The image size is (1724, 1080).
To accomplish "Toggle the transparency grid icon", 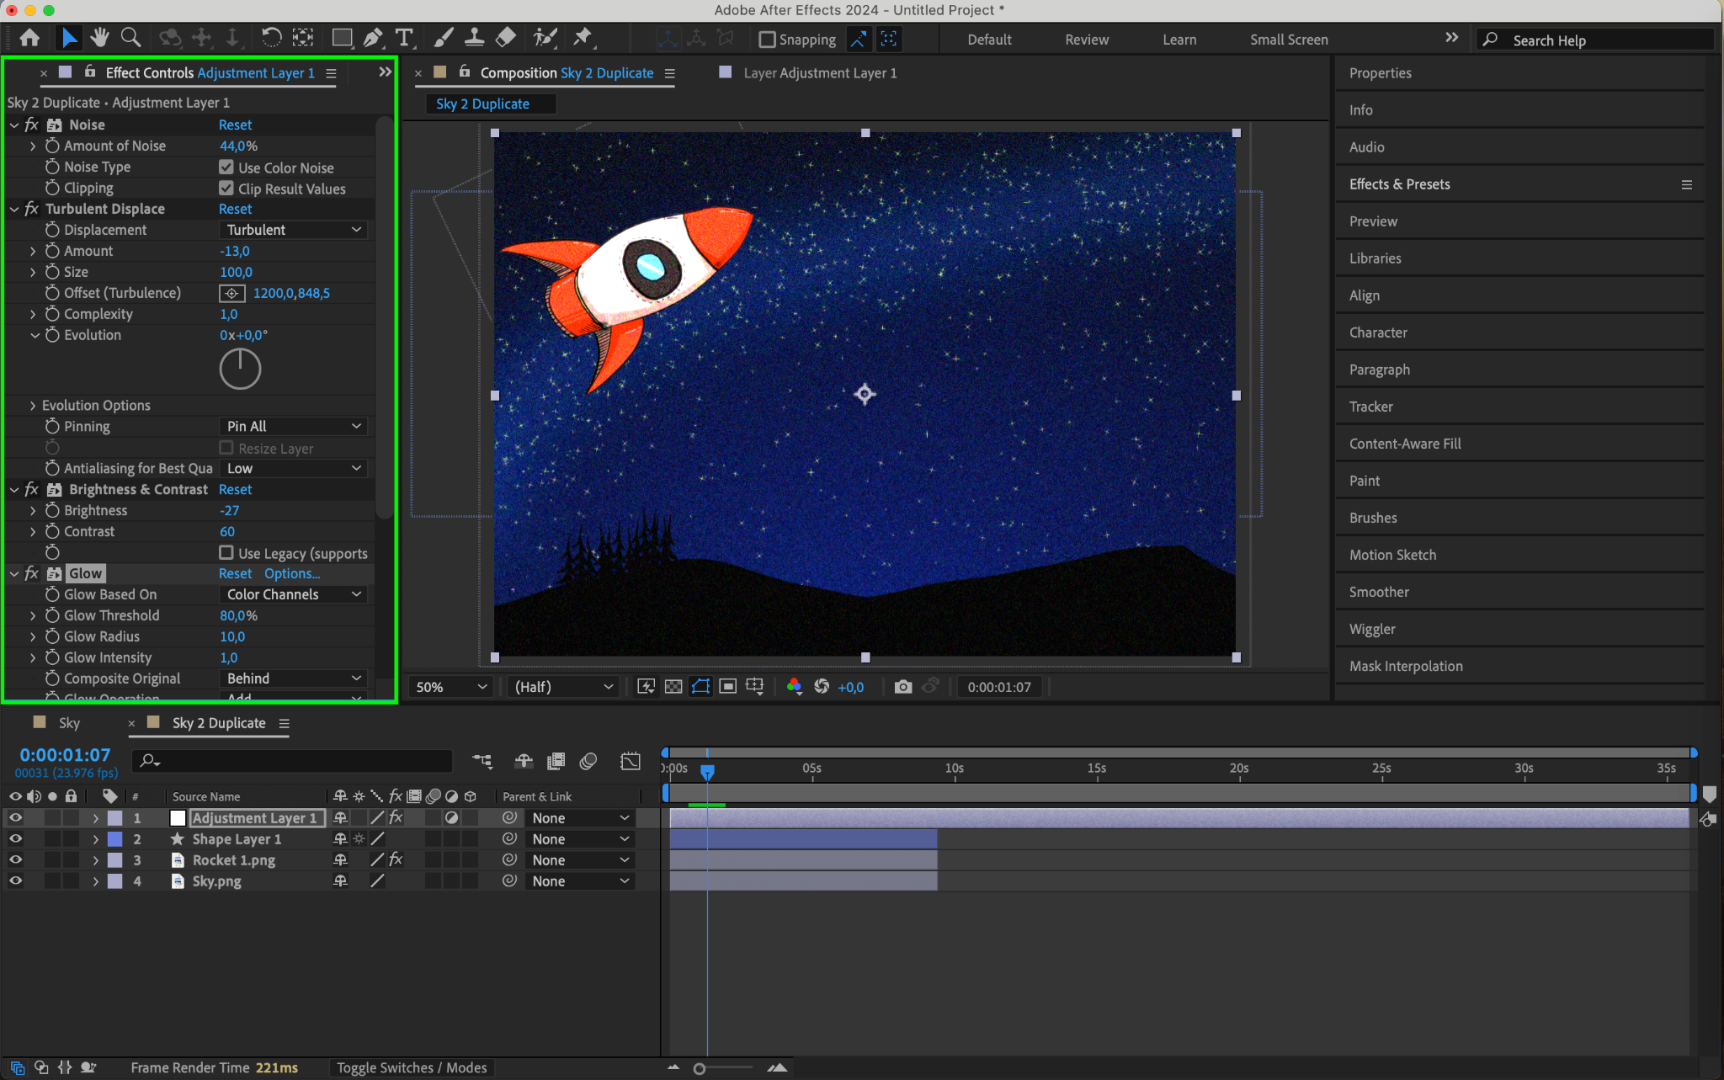I will (x=673, y=687).
